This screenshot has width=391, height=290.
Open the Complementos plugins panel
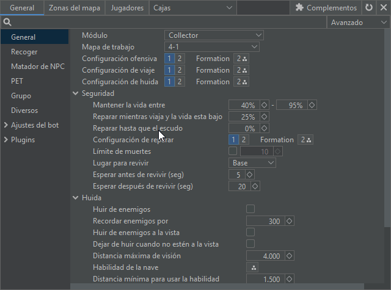[326, 8]
